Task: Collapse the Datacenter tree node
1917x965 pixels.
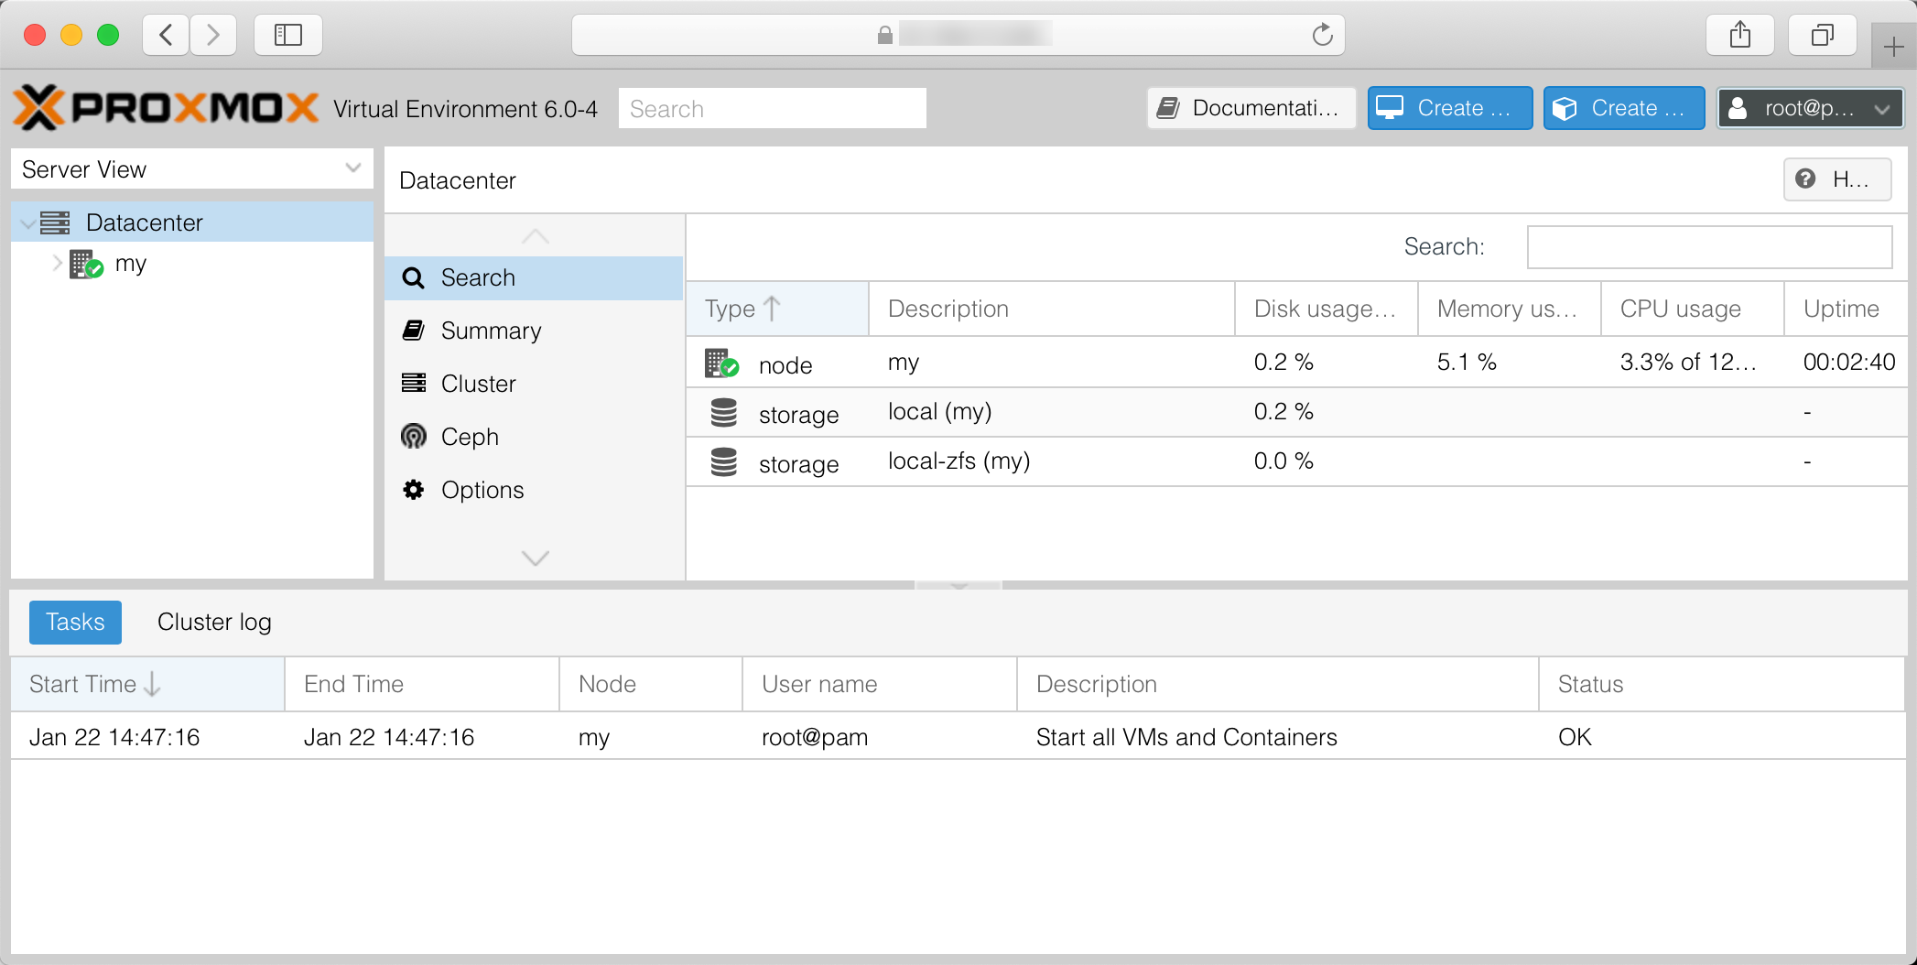Action: click(x=28, y=223)
